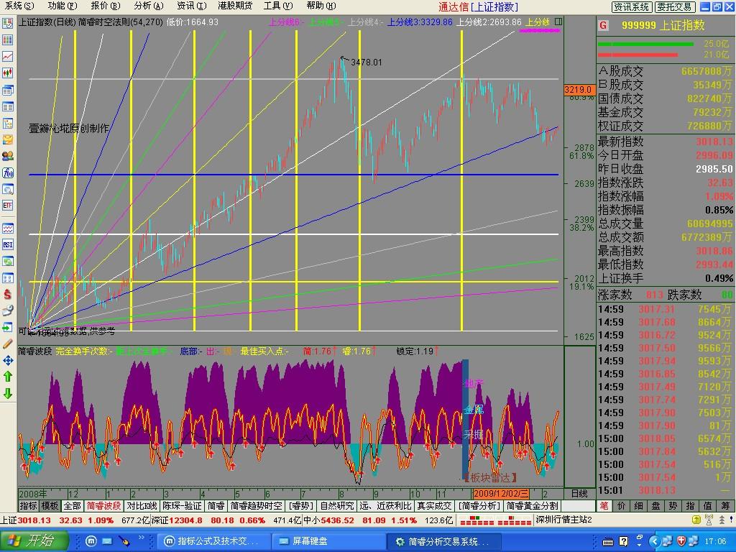The image size is (736, 552).
Task: Click the 深证 12304.8 value in status bar
Action: pyautogui.click(x=186, y=520)
